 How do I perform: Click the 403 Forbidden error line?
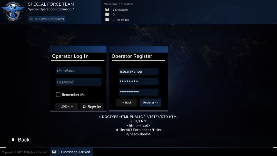pyautogui.click(x=138, y=130)
